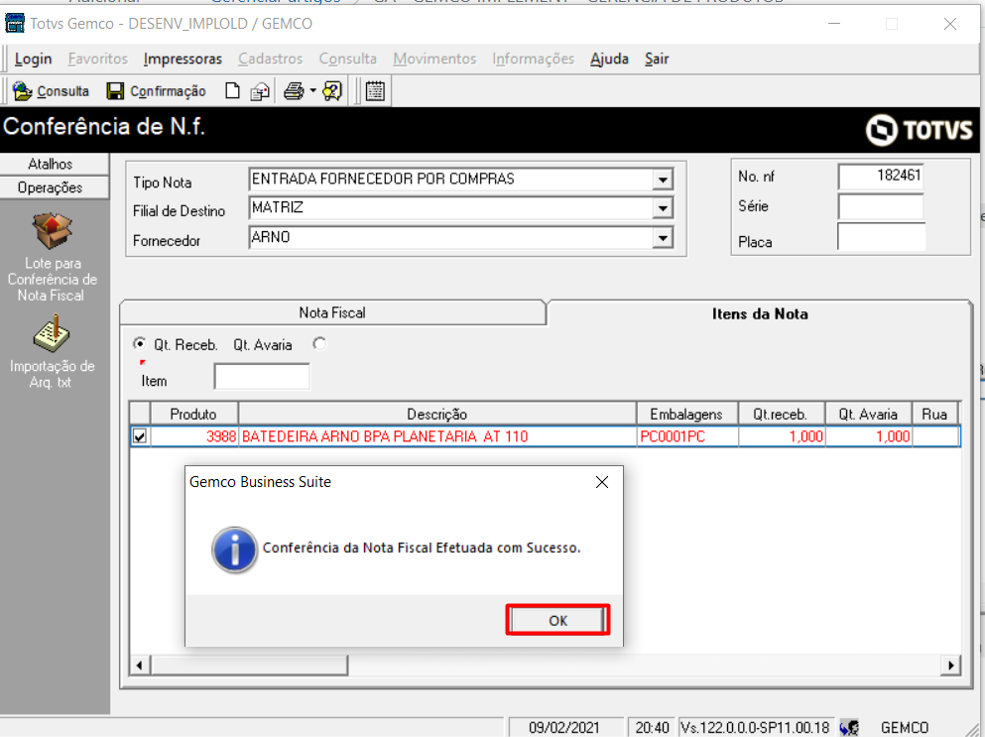Click product code 3988 cell
This screenshot has width=985, height=737.
[193, 436]
